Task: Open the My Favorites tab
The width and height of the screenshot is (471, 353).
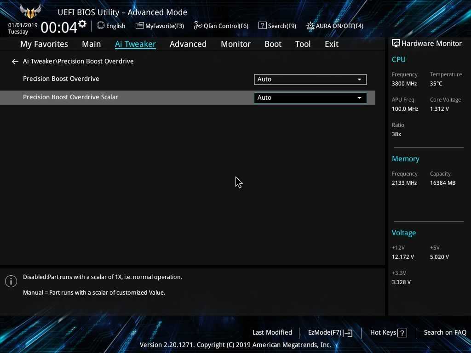Action: tap(44, 44)
